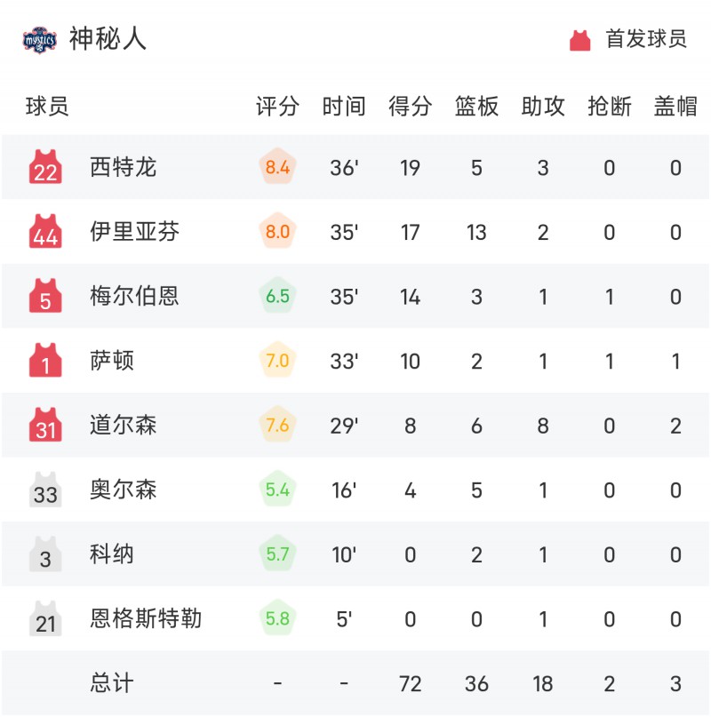Click the 总计 totals row label
Screen dimensions: 711x717
point(112,683)
